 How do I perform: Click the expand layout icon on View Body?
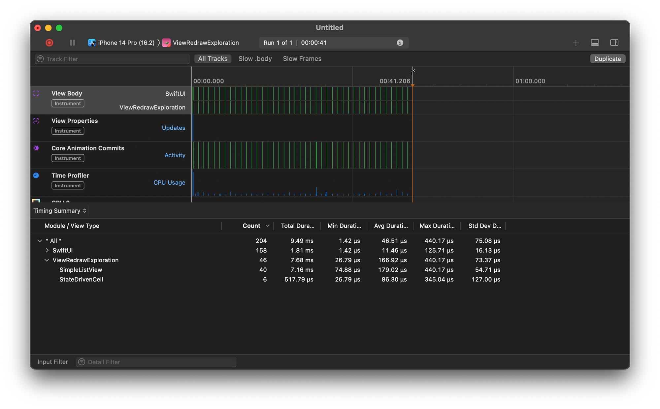point(36,93)
